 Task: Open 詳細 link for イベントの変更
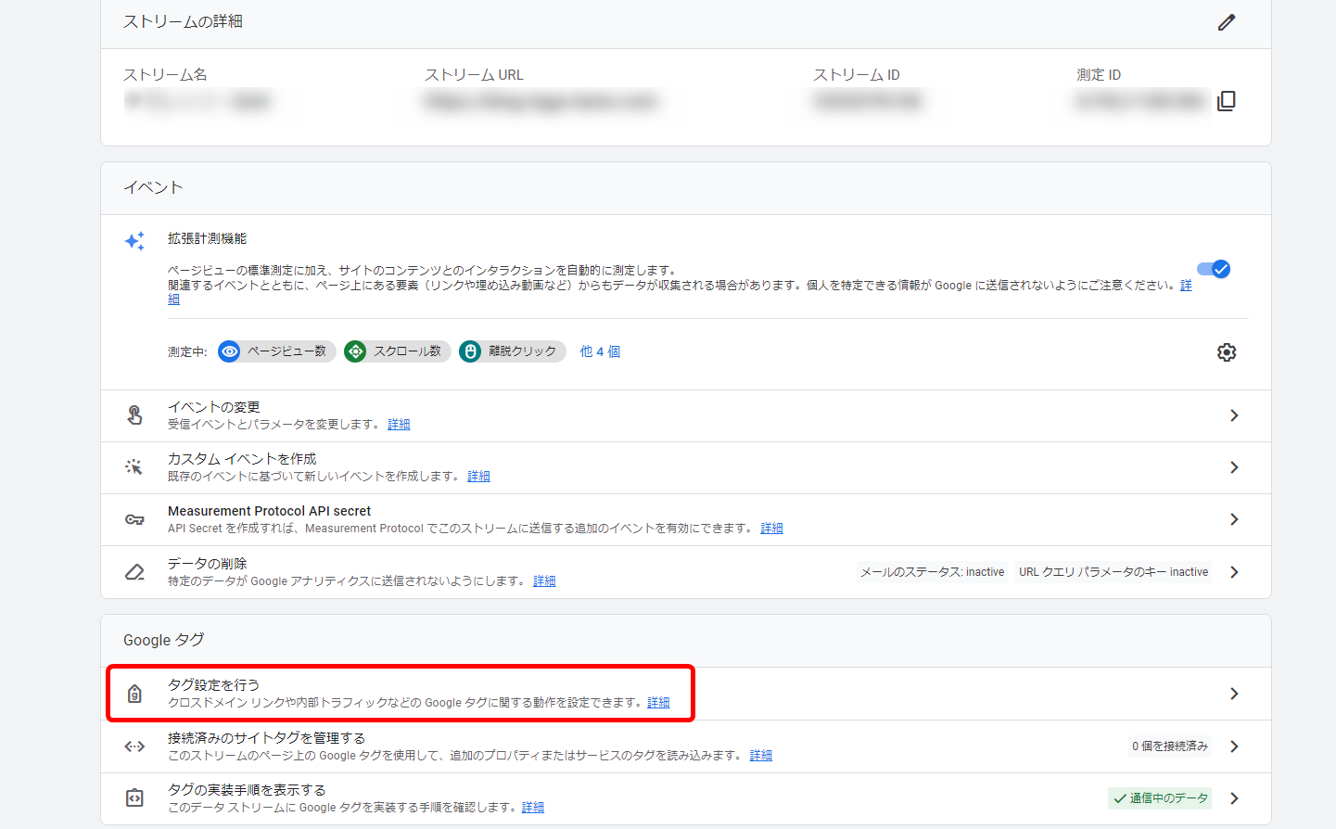pyautogui.click(x=399, y=425)
